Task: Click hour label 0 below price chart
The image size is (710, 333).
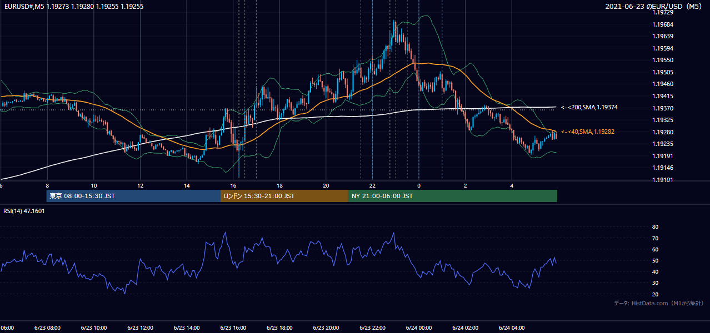Action: (x=419, y=185)
